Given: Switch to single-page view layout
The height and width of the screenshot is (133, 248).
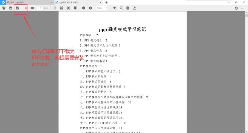Looking at the screenshot, I should click(x=55, y=8).
